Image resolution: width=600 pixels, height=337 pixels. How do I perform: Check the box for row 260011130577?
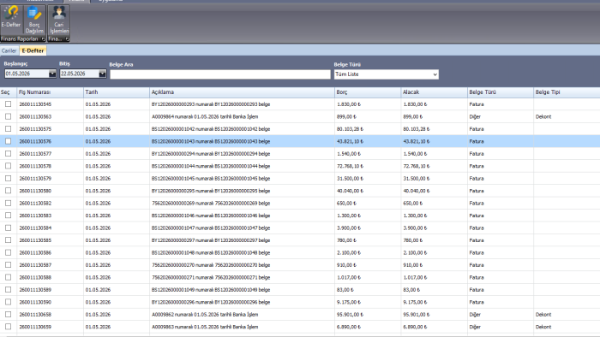pyautogui.click(x=8, y=153)
